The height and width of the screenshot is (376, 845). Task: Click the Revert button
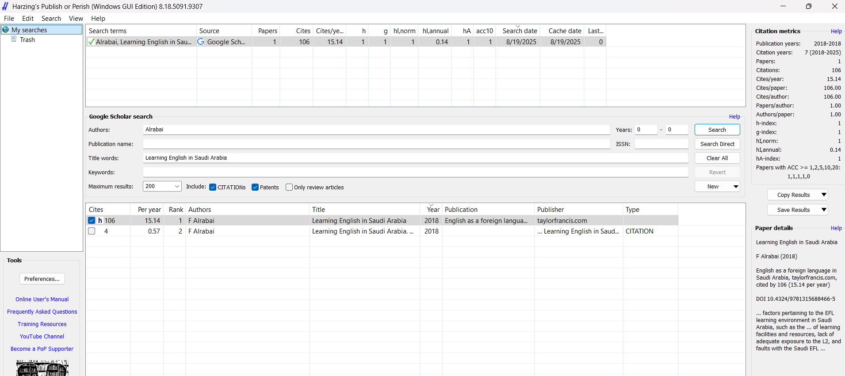[717, 172]
